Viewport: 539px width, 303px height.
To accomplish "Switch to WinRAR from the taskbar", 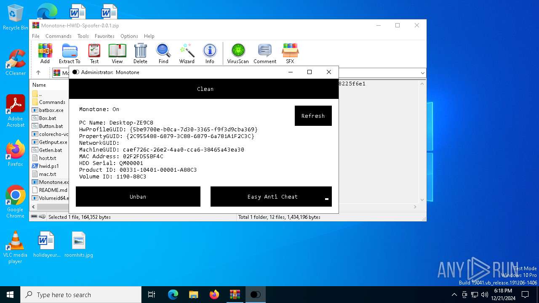I will coord(235,295).
